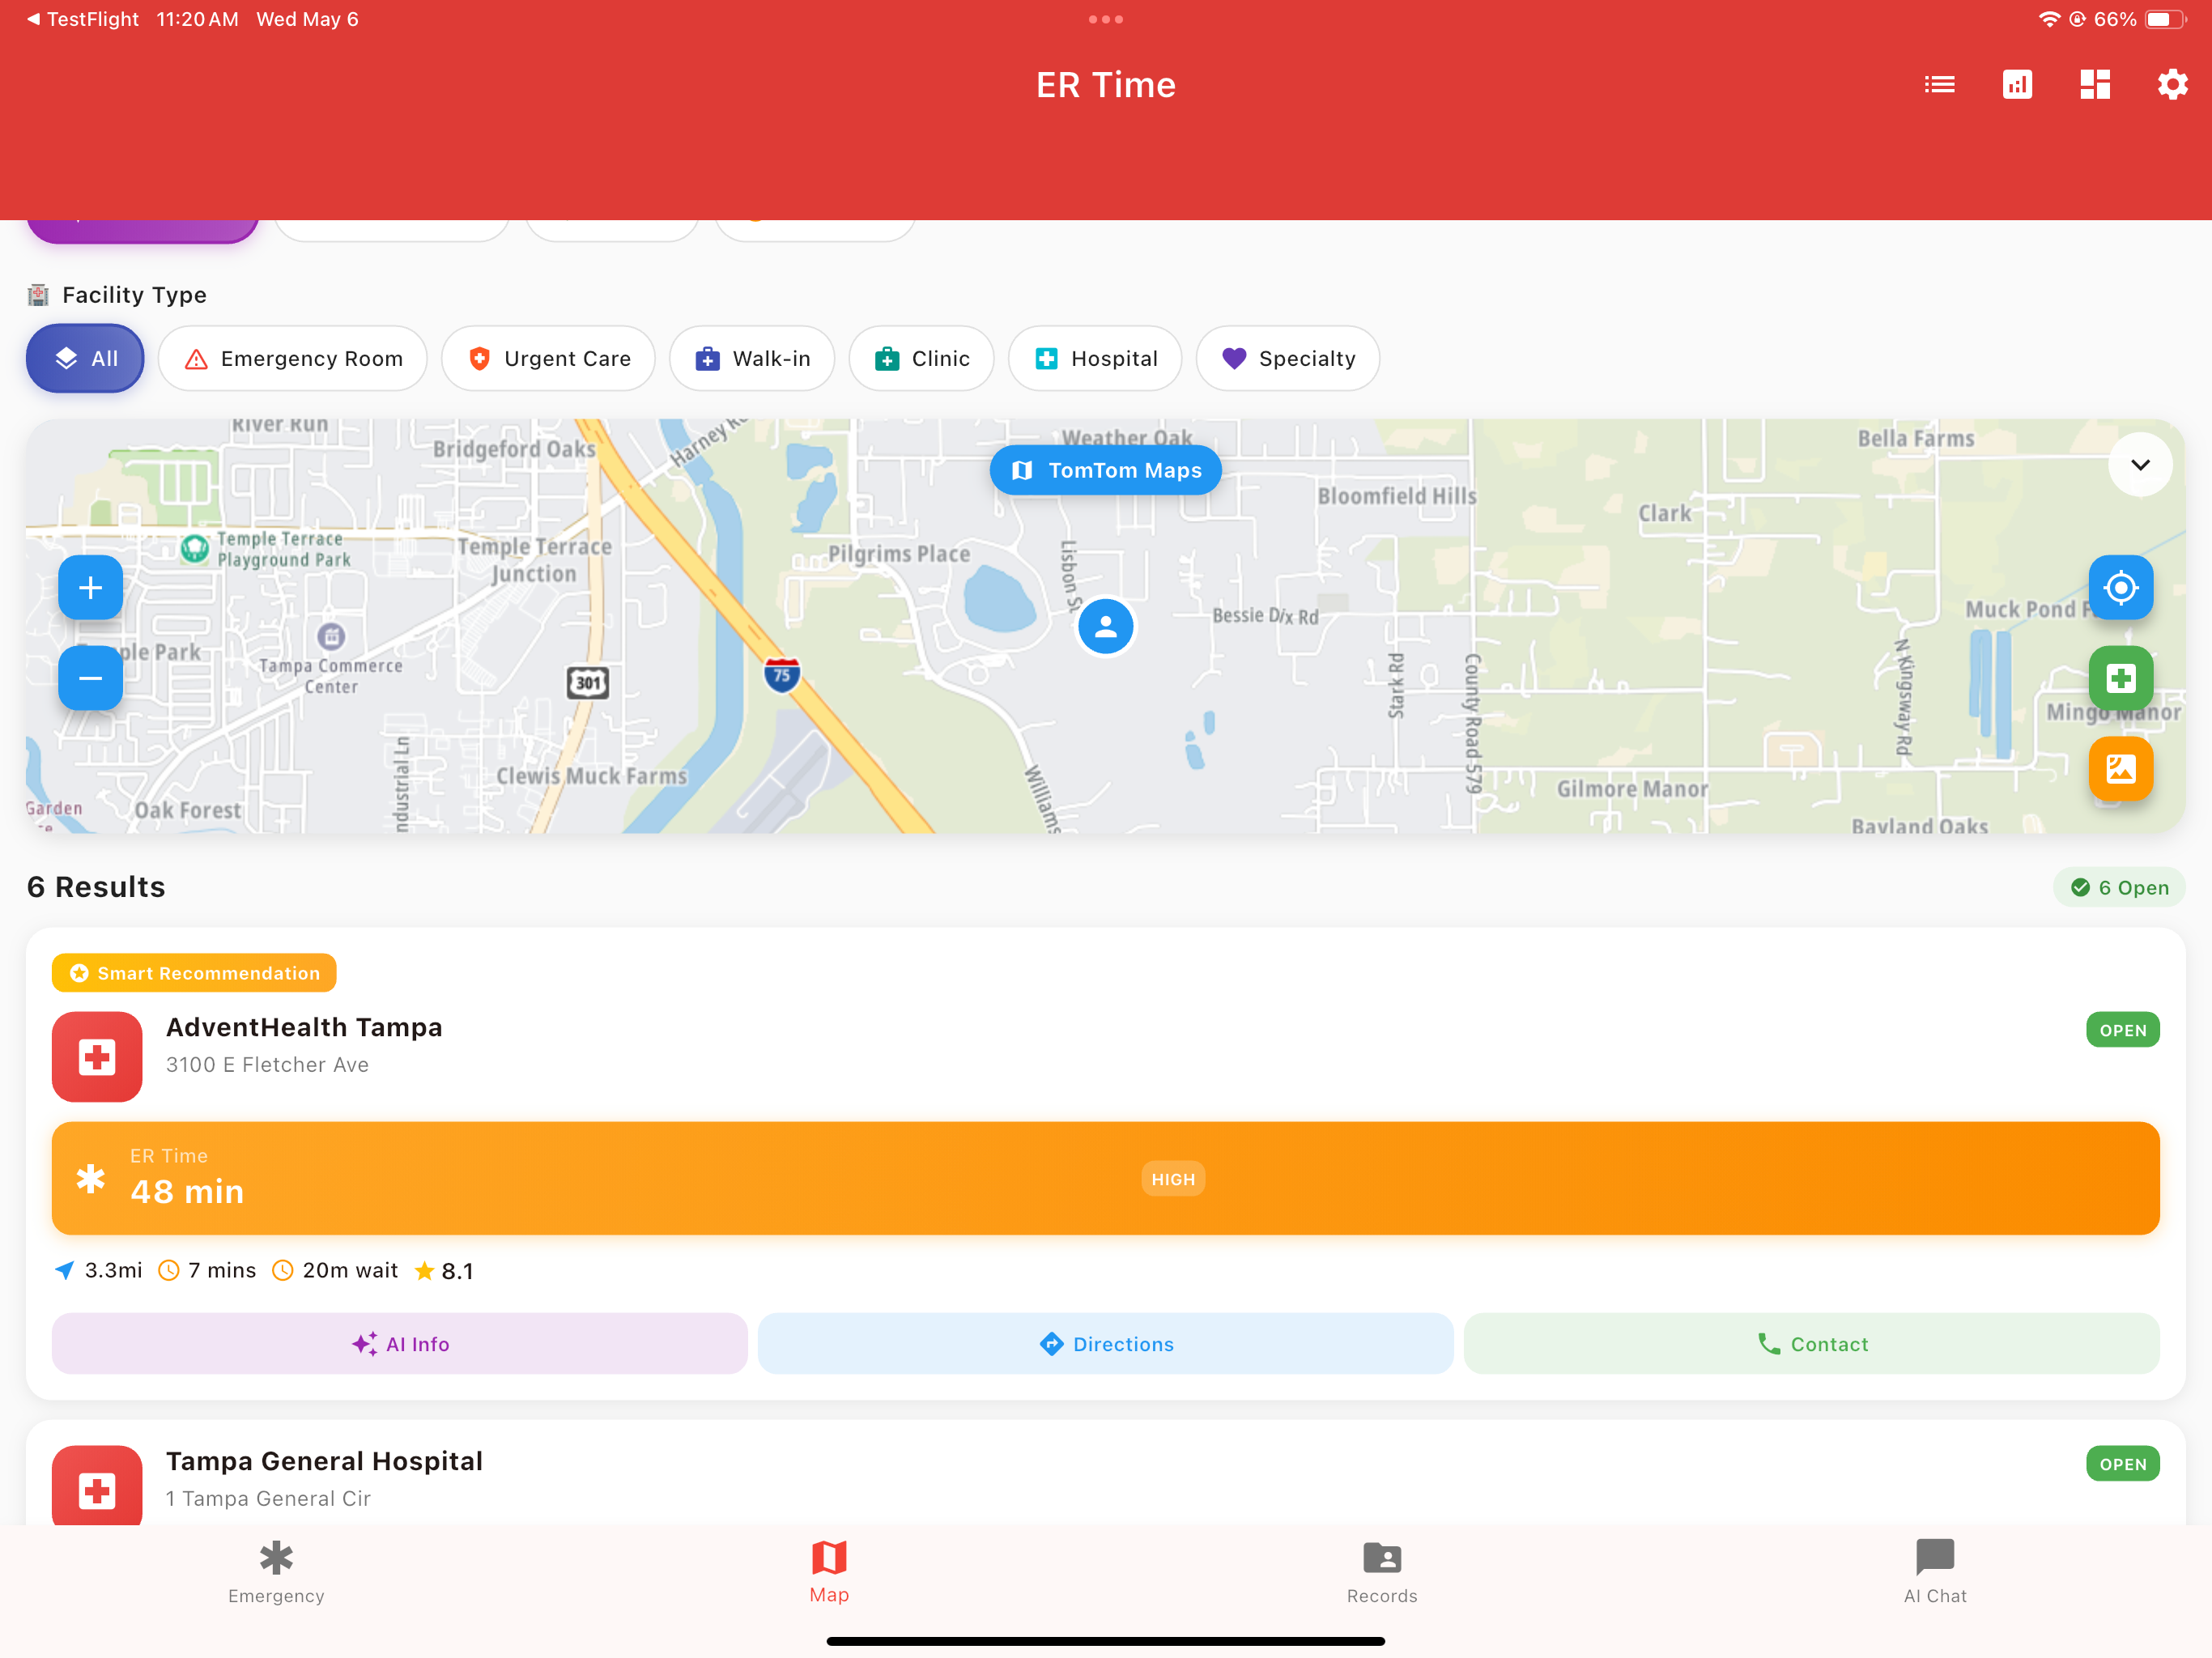The width and height of the screenshot is (2212, 1658).
Task: Select the All facility type filter
Action: [85, 359]
